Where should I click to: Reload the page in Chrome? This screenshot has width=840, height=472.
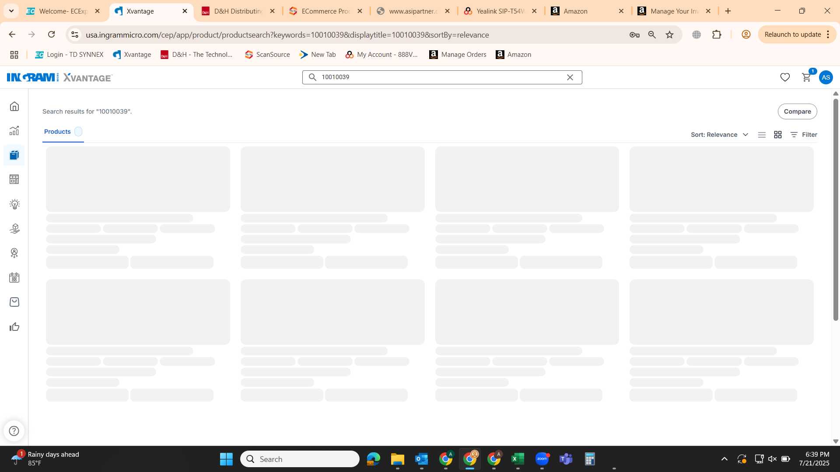51,35
